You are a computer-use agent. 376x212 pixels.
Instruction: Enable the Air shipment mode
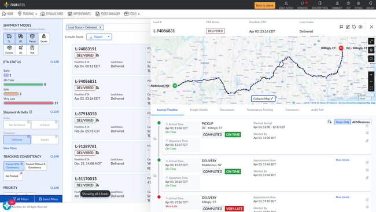[21, 50]
